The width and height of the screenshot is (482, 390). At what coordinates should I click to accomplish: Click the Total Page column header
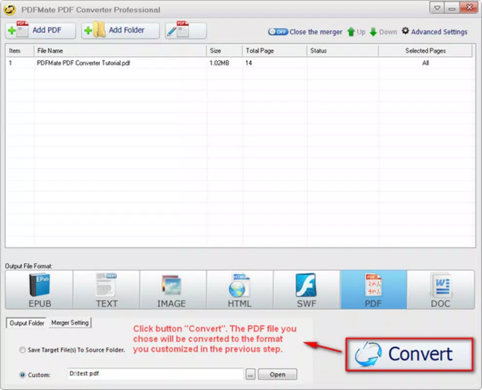point(274,51)
